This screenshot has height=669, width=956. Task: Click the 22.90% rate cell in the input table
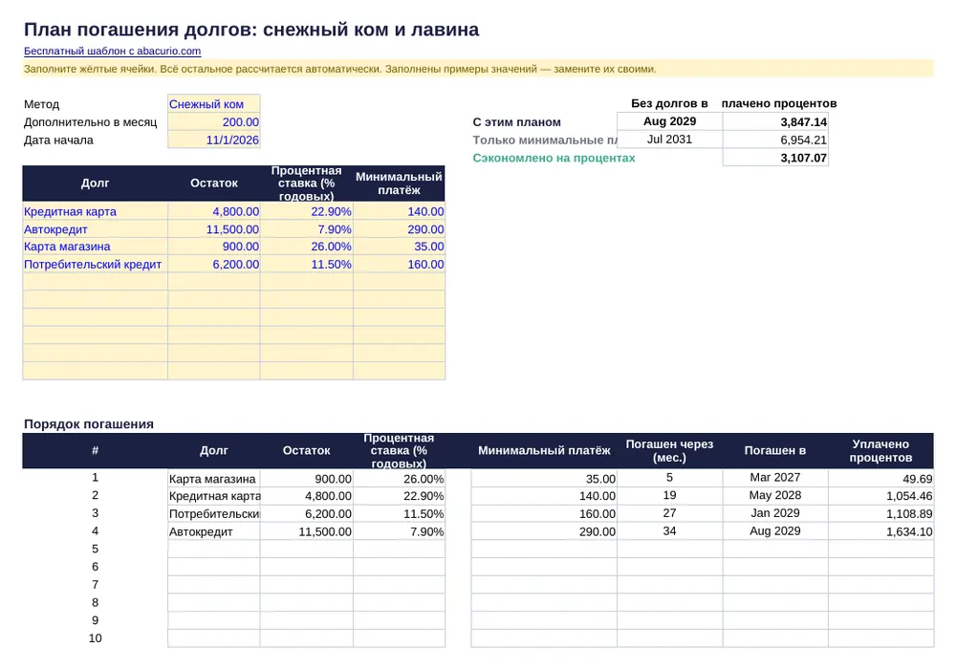307,211
